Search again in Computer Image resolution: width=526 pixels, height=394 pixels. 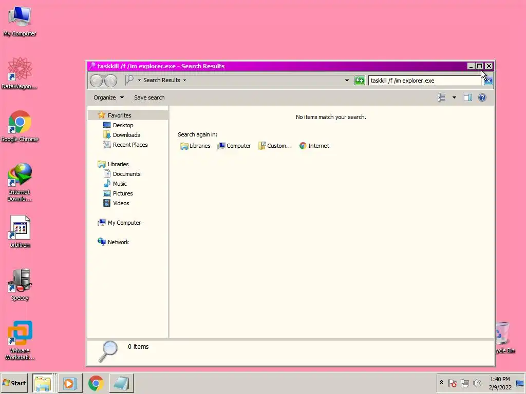point(234,146)
